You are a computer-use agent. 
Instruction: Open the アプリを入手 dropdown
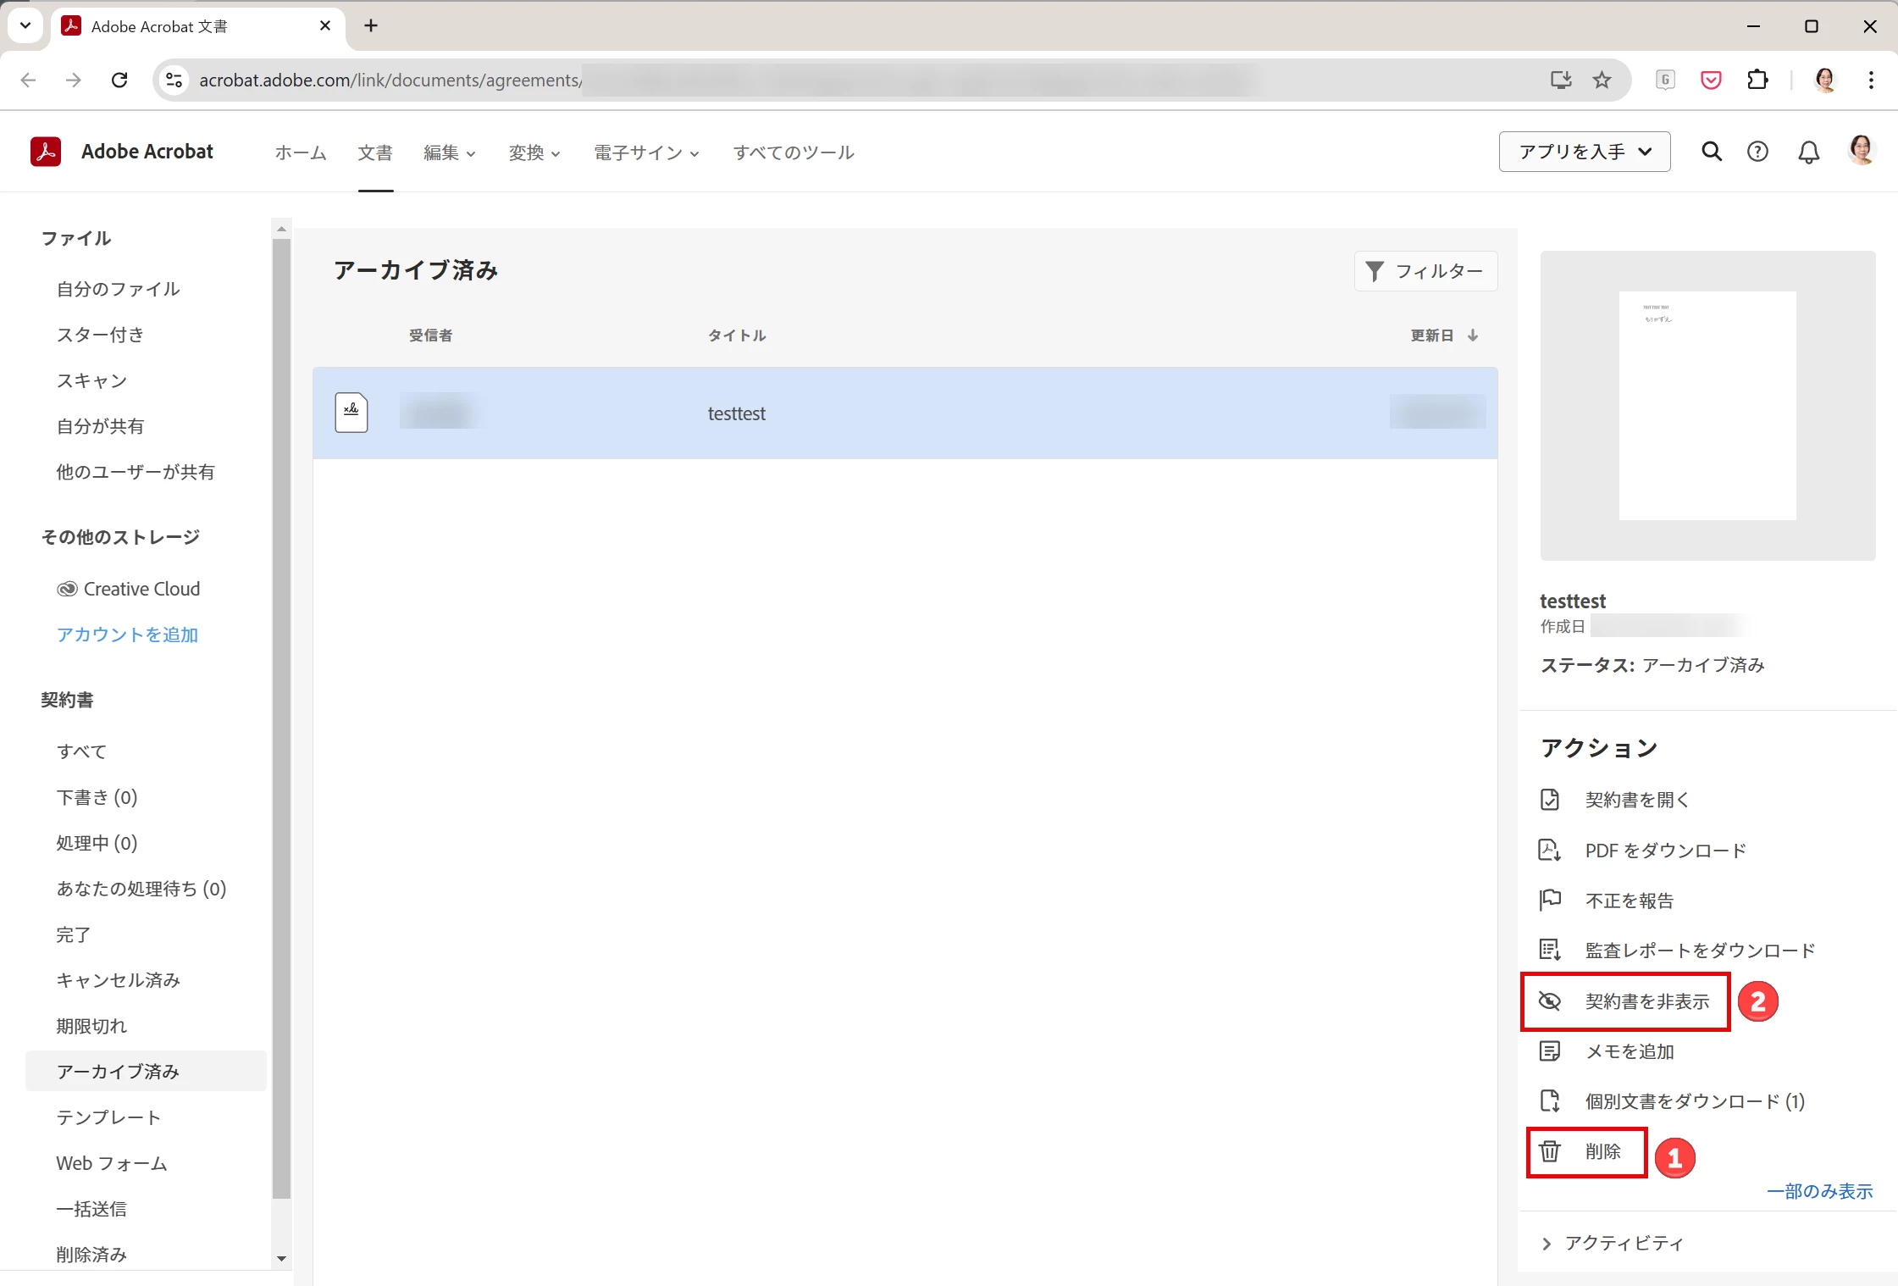click(x=1584, y=152)
